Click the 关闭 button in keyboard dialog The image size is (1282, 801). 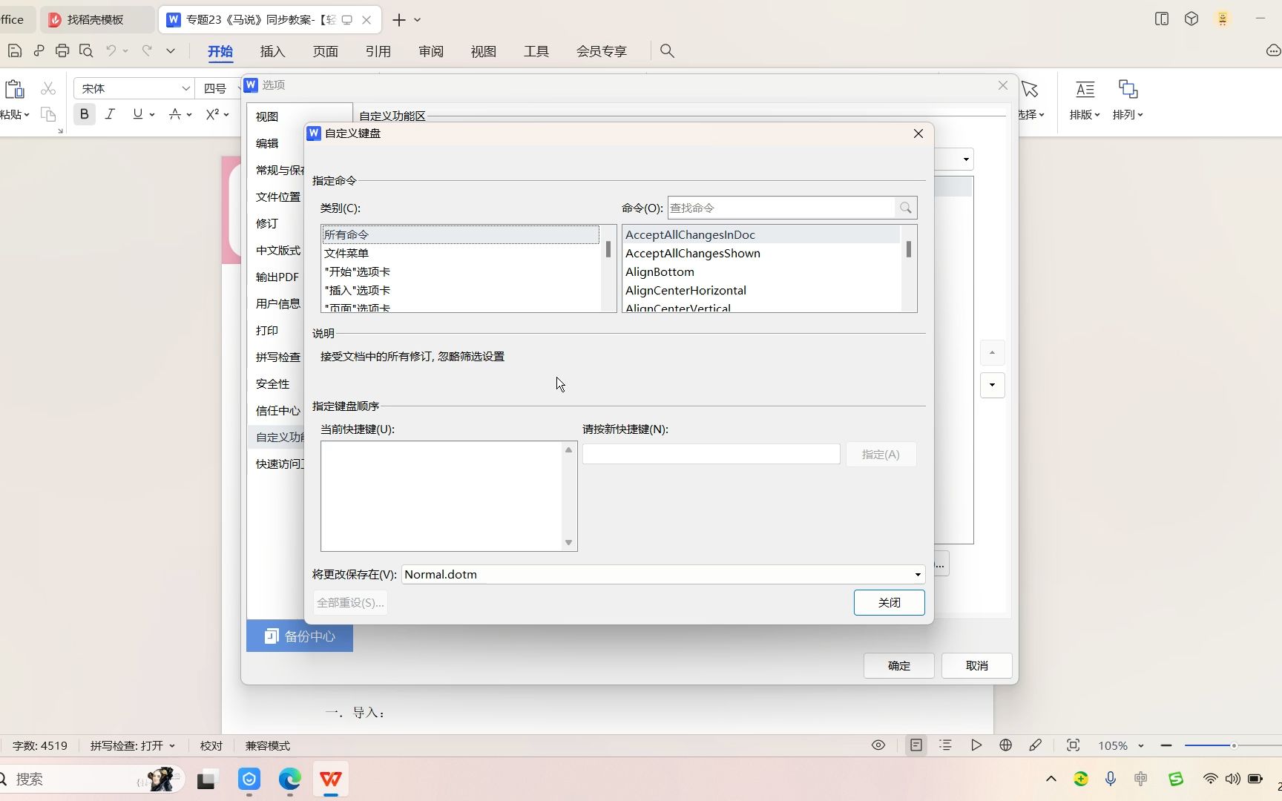(x=889, y=603)
